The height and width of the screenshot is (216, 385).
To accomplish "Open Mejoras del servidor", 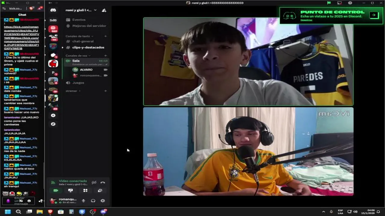I will (86, 26).
